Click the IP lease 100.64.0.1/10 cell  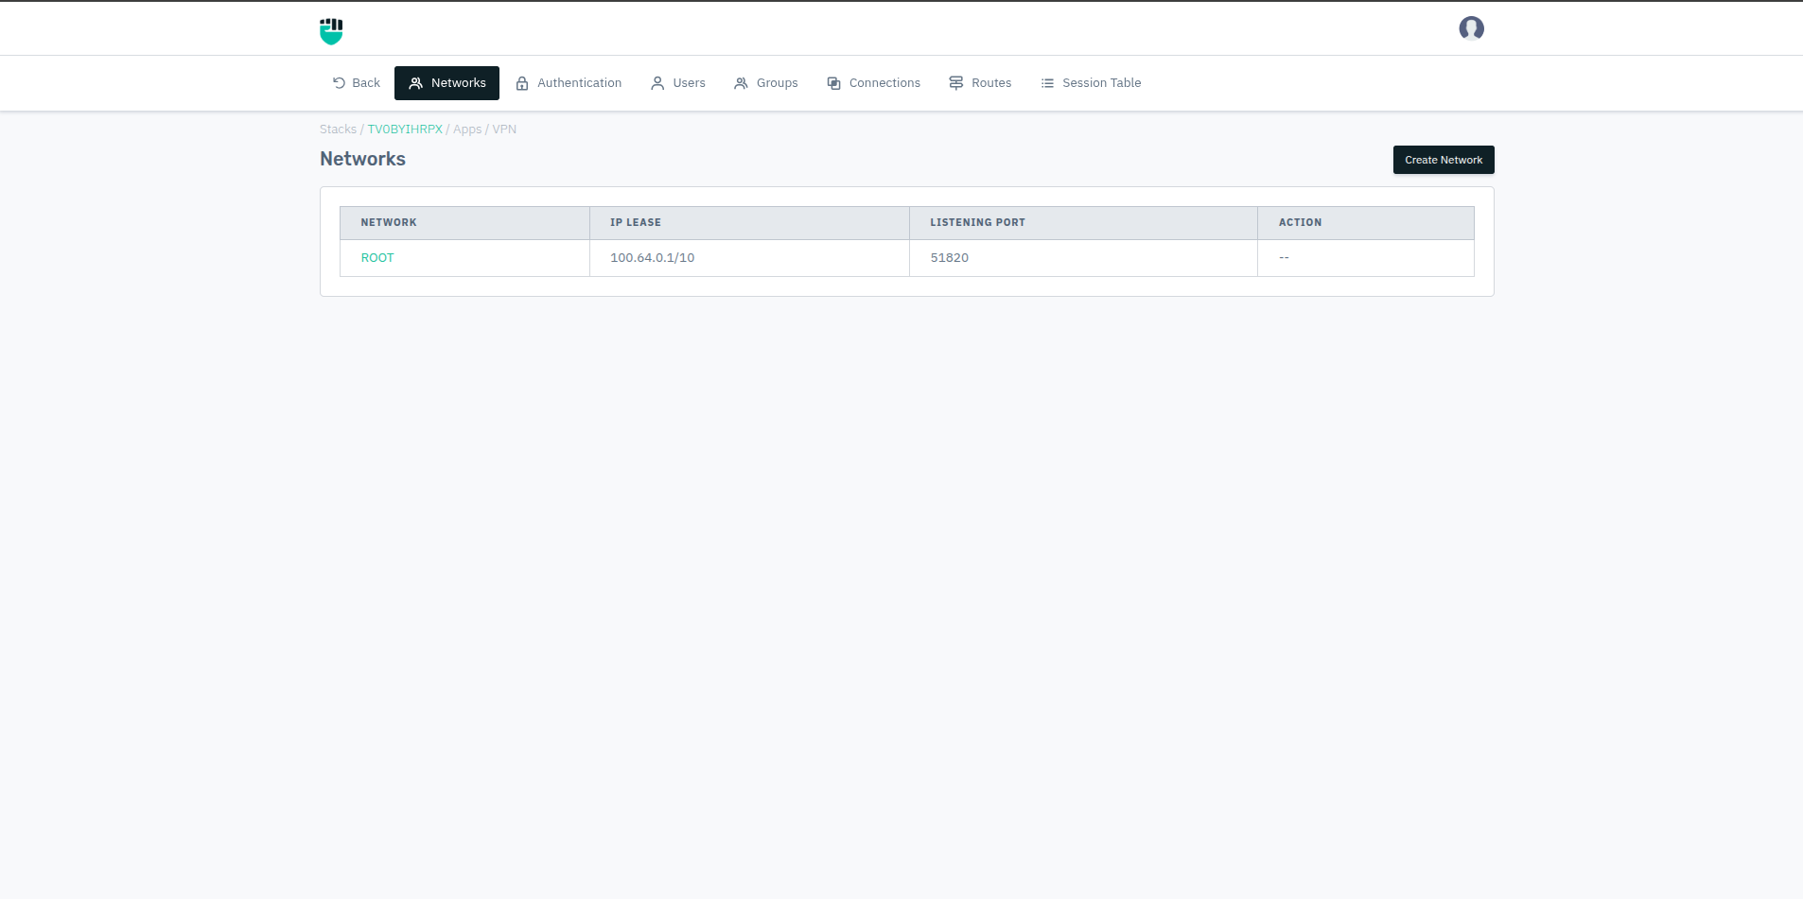749,258
